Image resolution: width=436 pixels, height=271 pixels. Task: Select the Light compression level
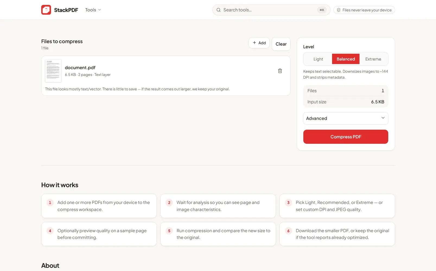point(318,59)
